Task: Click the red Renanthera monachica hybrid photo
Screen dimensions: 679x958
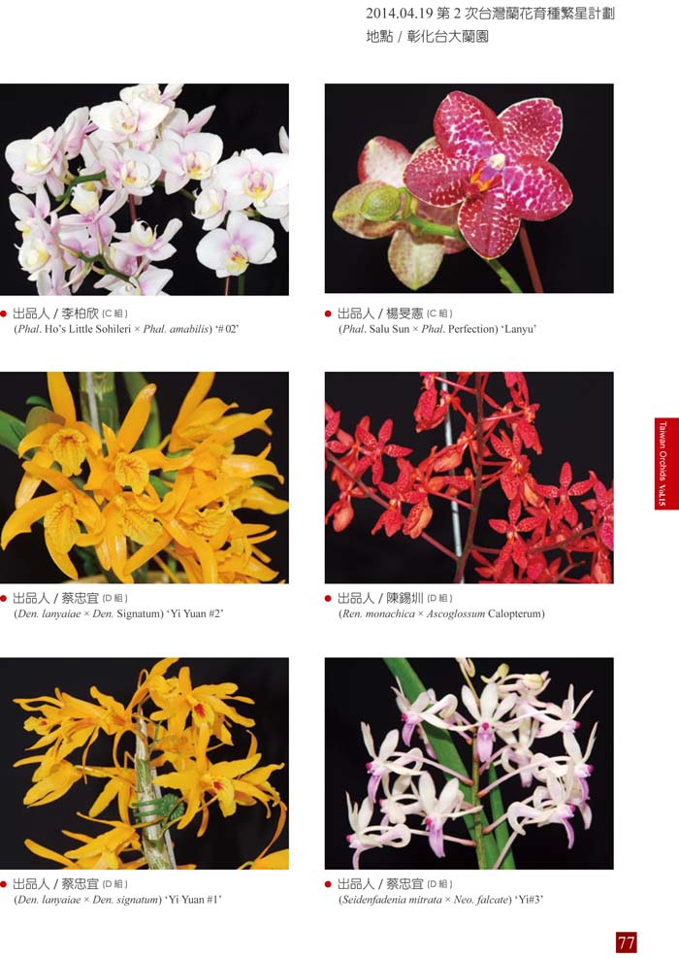Action: point(469,478)
